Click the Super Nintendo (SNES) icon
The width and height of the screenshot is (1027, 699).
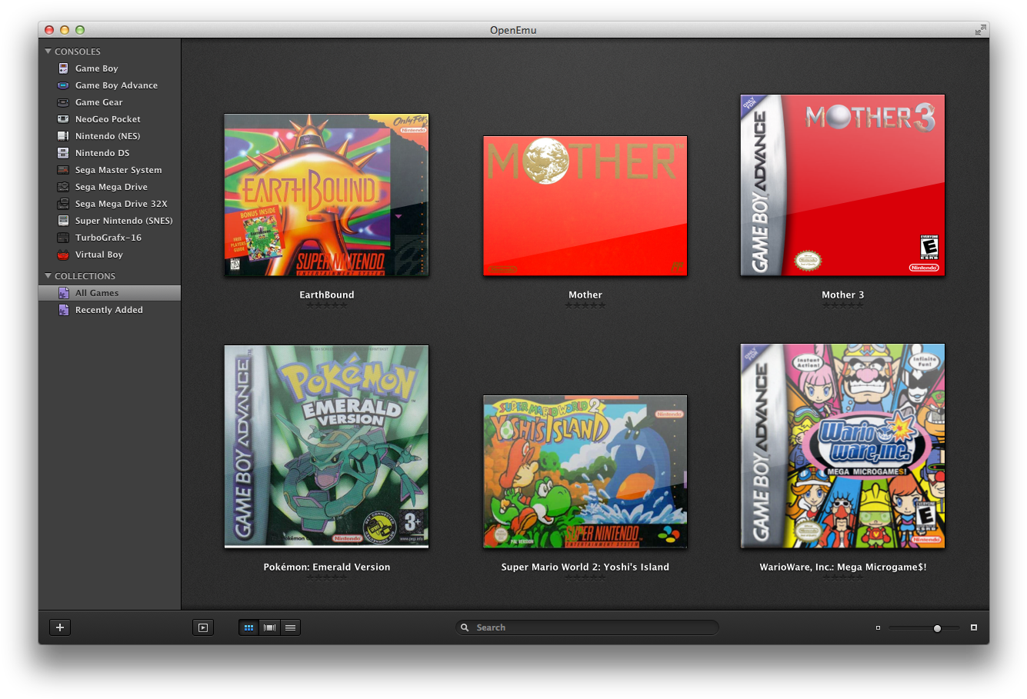[x=63, y=221]
